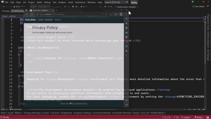Click the browser Refresh icon
211x119 pixels.
click(x=32, y=14)
